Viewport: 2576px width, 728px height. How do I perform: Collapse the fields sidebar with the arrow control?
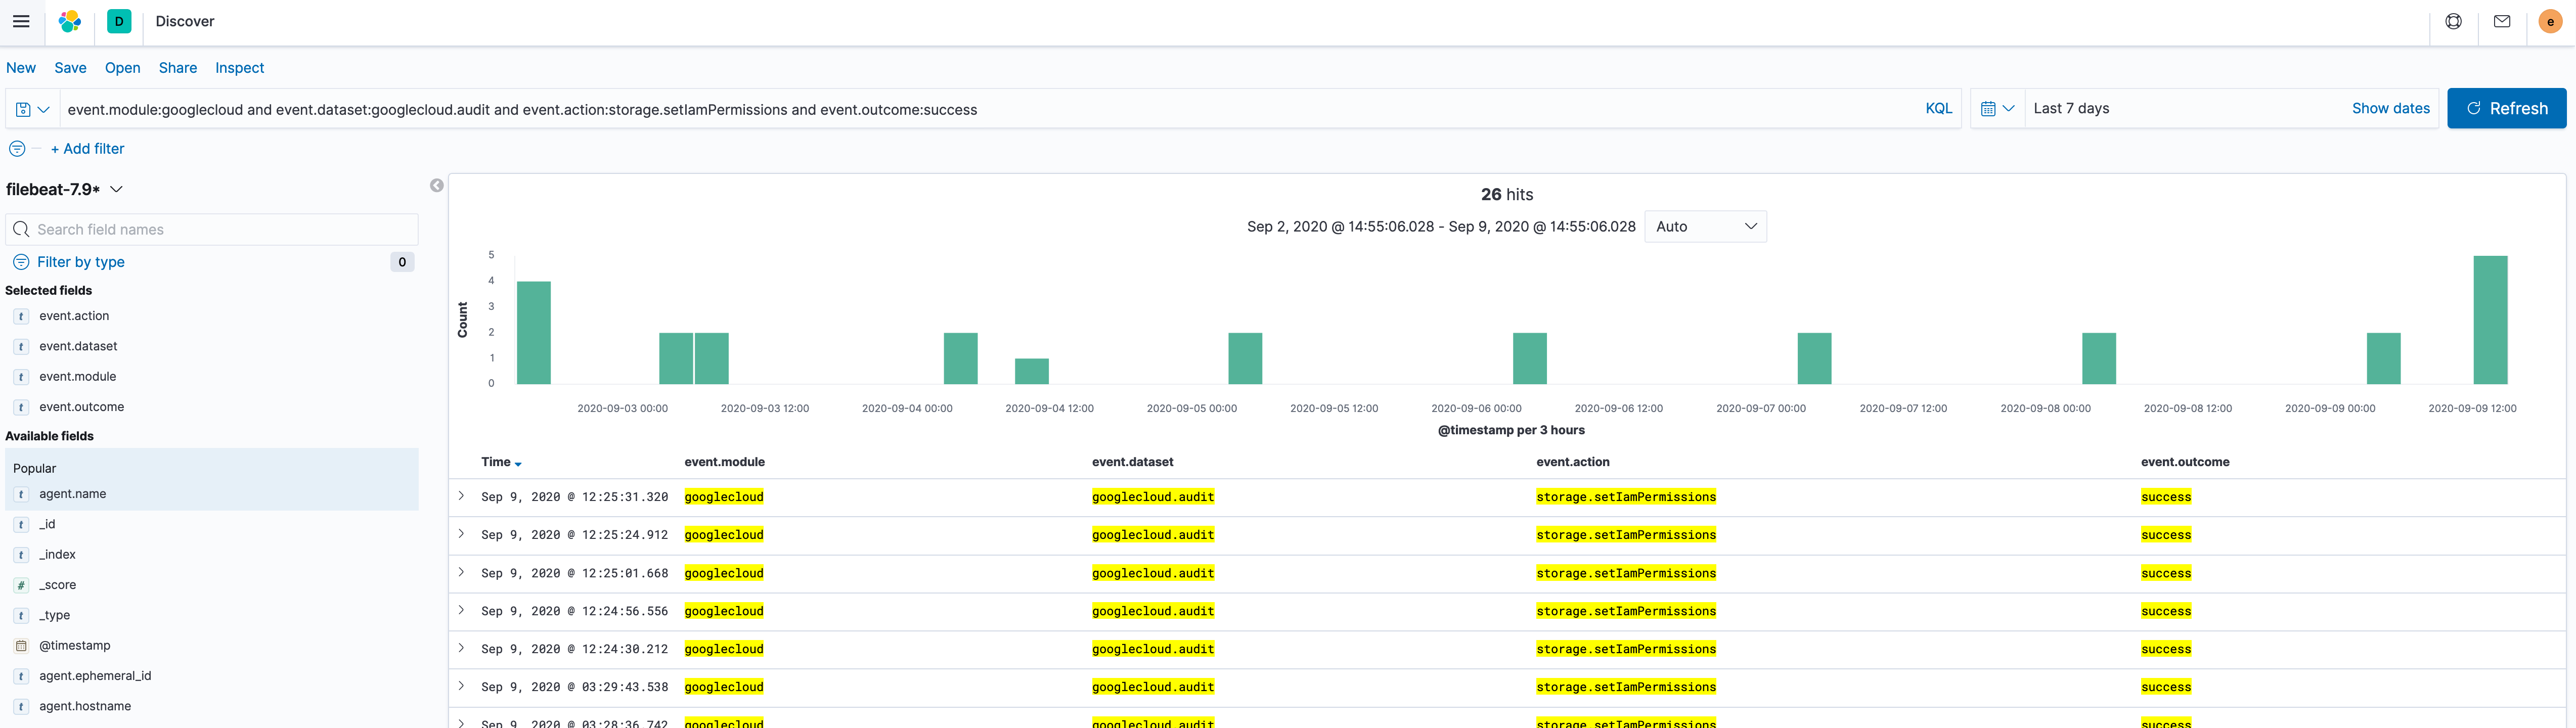437,186
